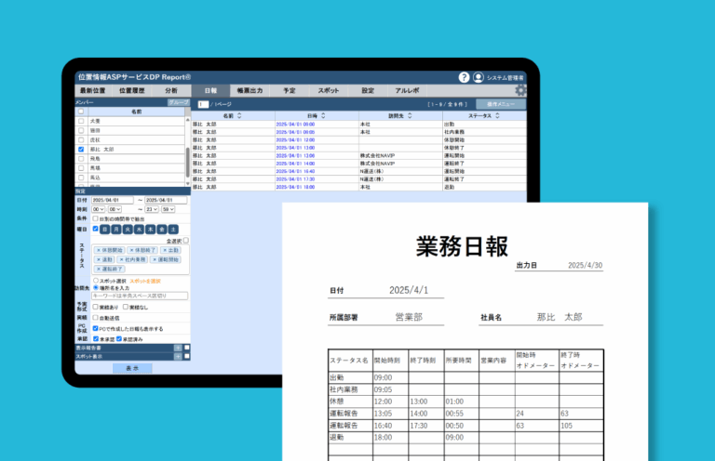This screenshot has height=461, width=715.
Task: Open the system administrator user icon
Action: [x=479, y=78]
